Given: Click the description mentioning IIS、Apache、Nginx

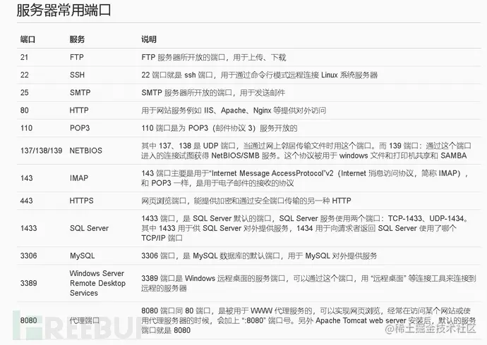Looking at the screenshot, I should coord(234,111).
